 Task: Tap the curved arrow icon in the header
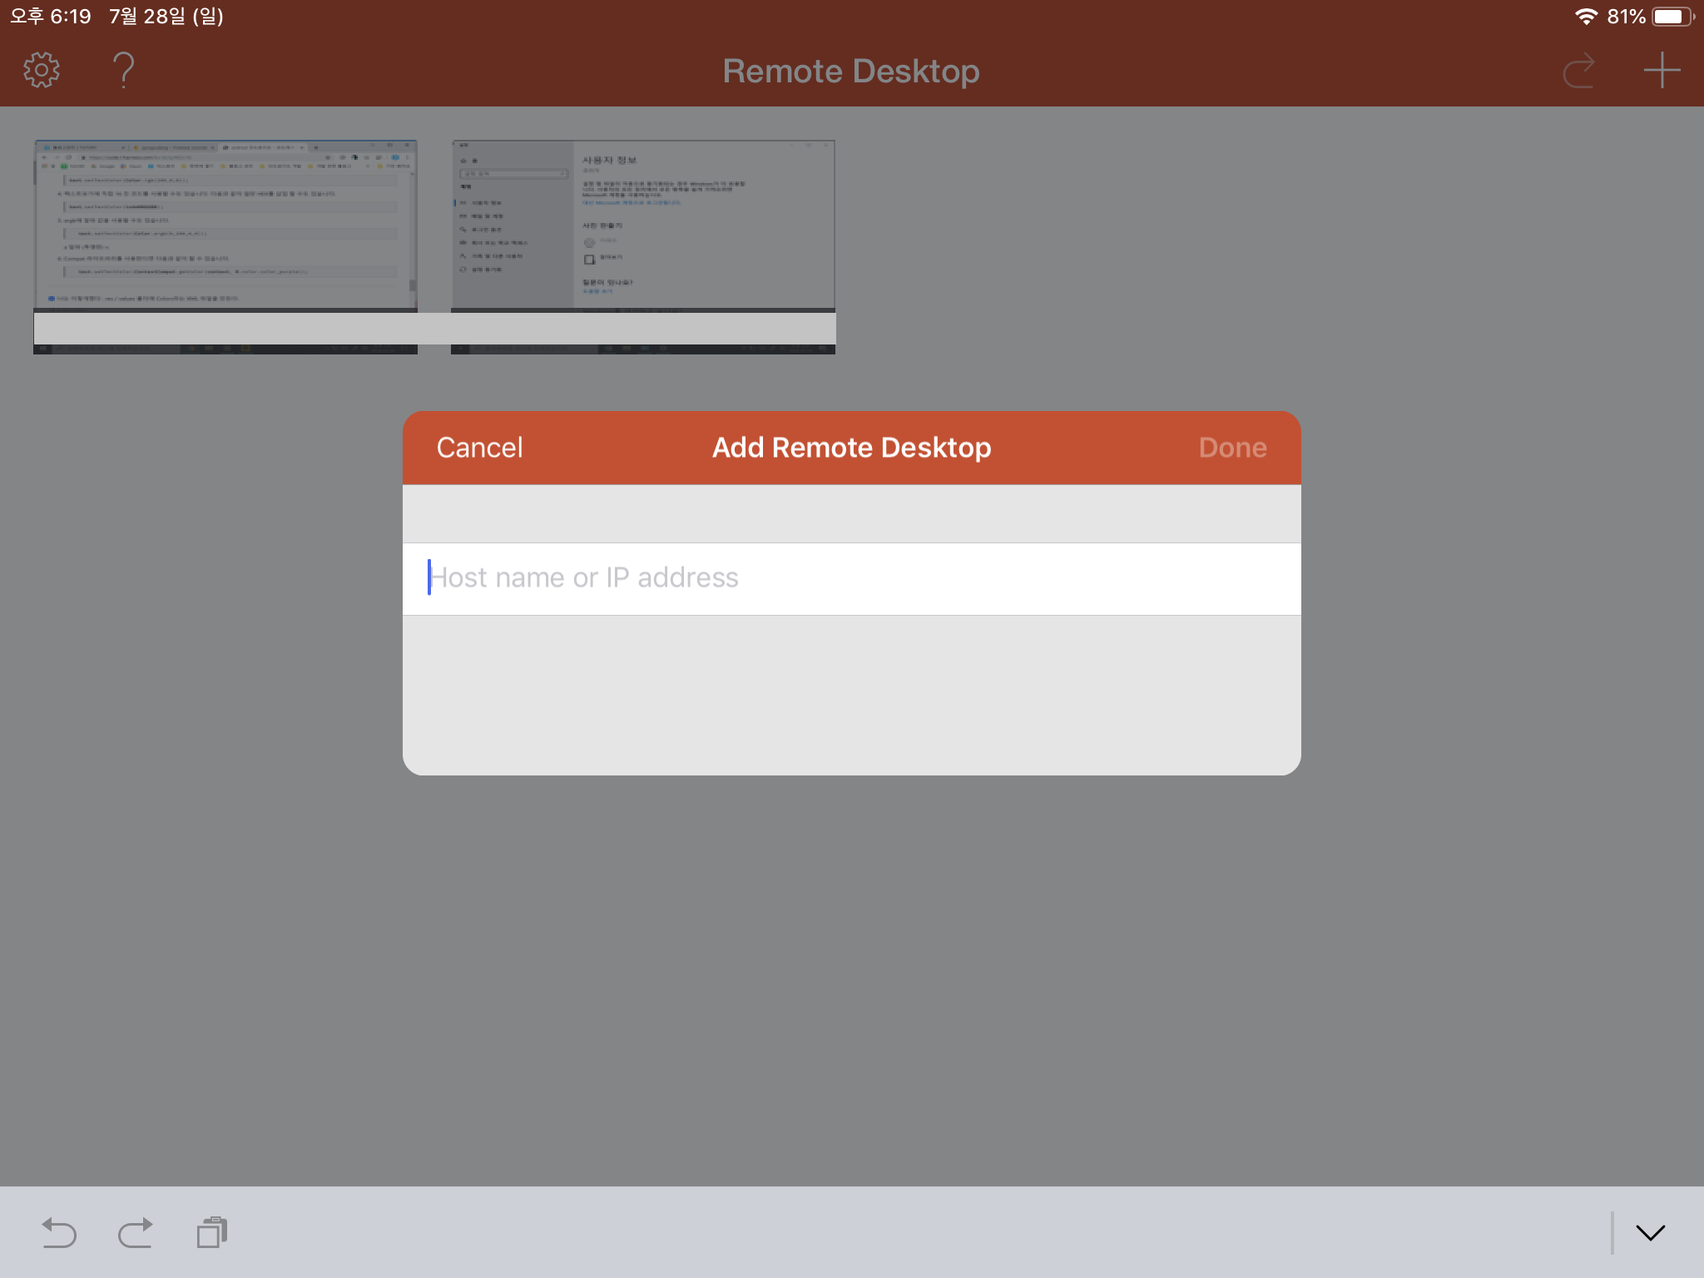(1578, 71)
